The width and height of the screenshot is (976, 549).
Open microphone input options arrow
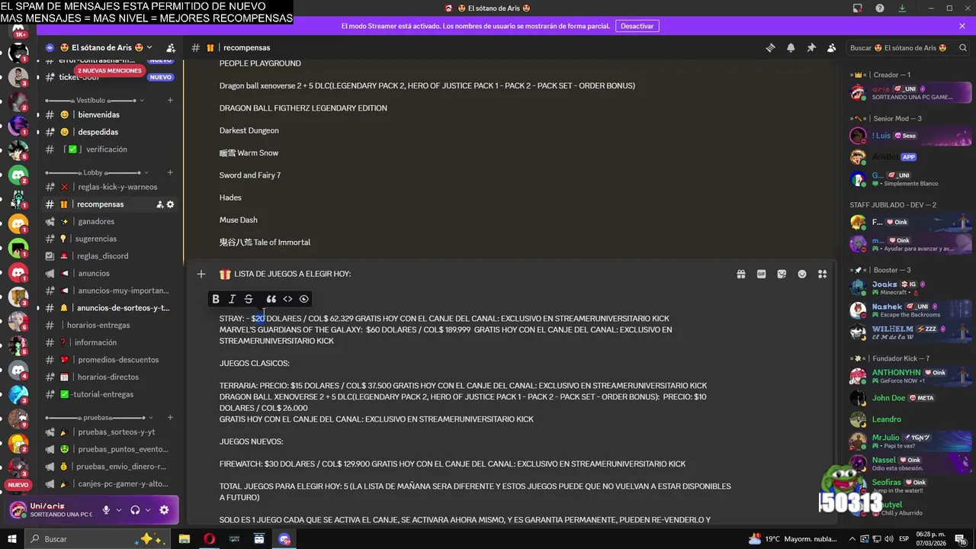tap(118, 510)
